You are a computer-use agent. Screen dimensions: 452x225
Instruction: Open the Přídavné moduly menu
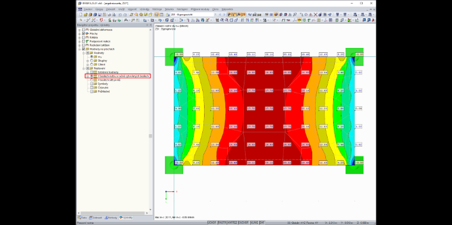[200, 9]
